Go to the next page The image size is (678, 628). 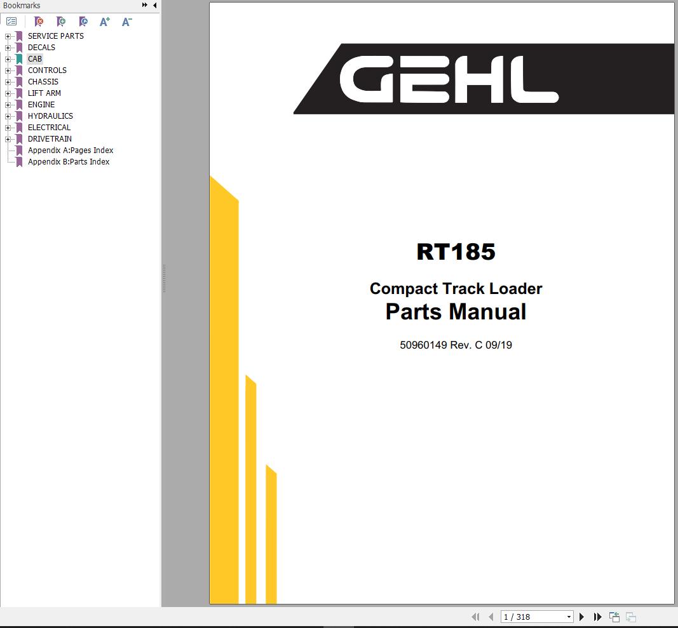pyautogui.click(x=581, y=617)
